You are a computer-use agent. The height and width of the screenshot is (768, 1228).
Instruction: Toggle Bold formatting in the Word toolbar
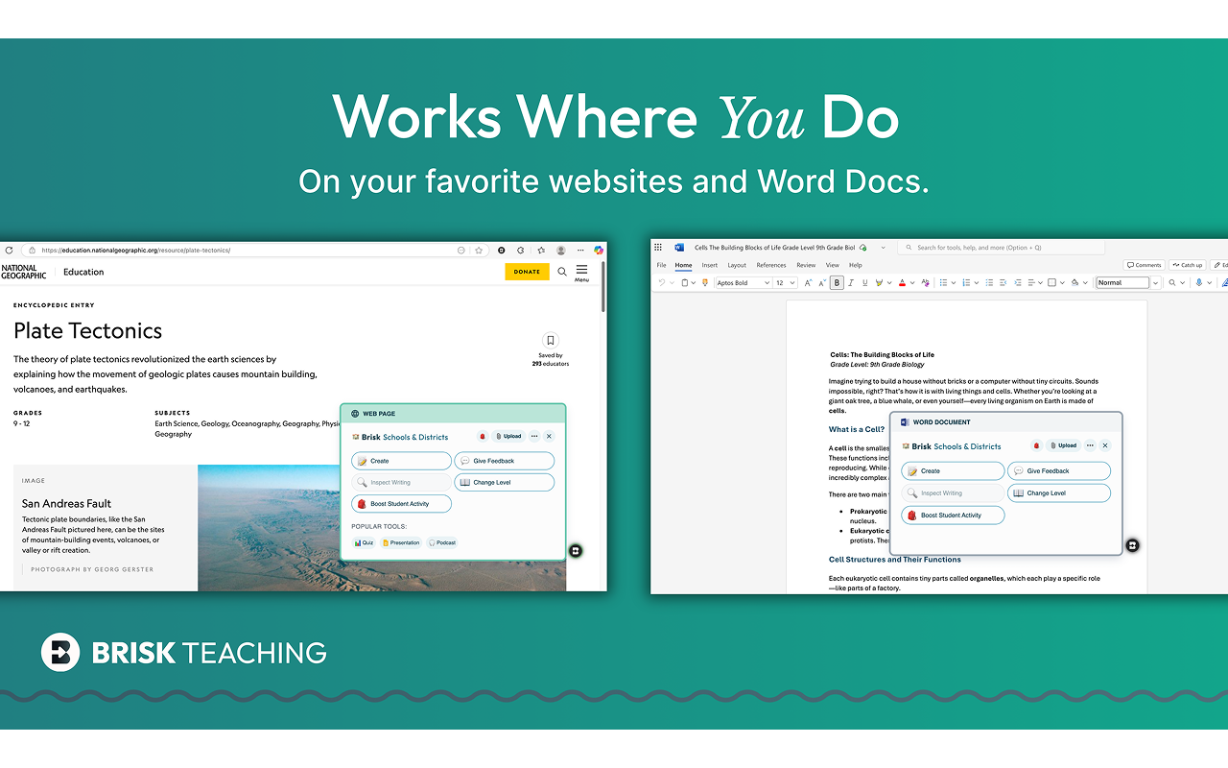click(x=837, y=283)
